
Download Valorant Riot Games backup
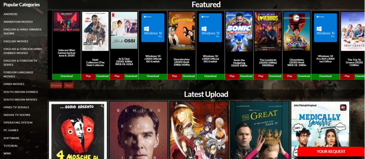(67, 76)
